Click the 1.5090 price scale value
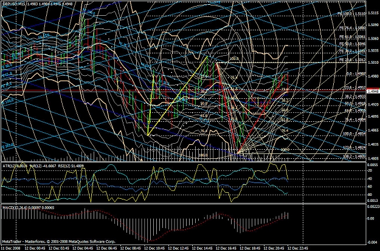This screenshot has width=380, height=251. (373, 25)
